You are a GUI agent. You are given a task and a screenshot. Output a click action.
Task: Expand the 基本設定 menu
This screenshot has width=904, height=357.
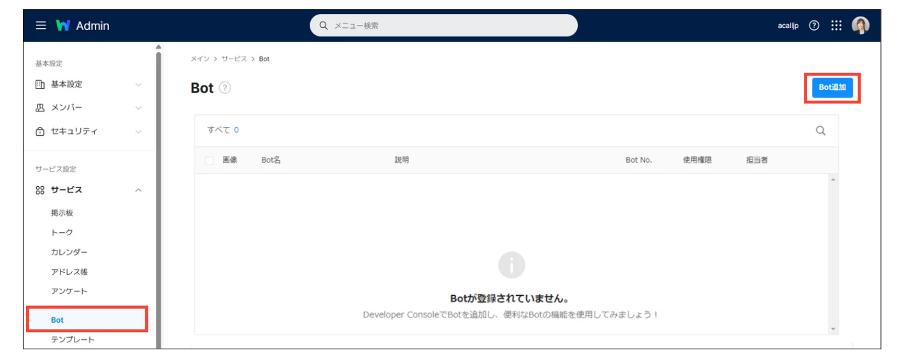87,84
